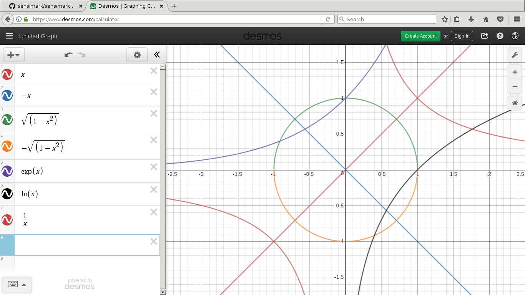The height and width of the screenshot is (295, 525).
Task: Go to the browser home page
Action: pos(486,19)
